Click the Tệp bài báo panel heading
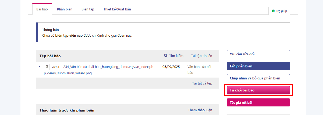 50,56
